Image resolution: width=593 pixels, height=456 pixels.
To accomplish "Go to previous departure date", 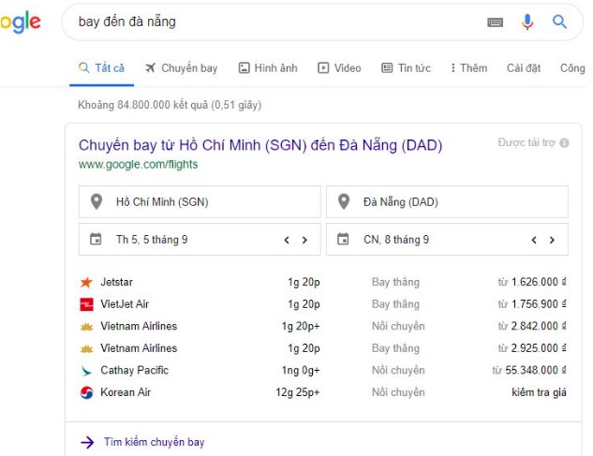I will (x=287, y=240).
